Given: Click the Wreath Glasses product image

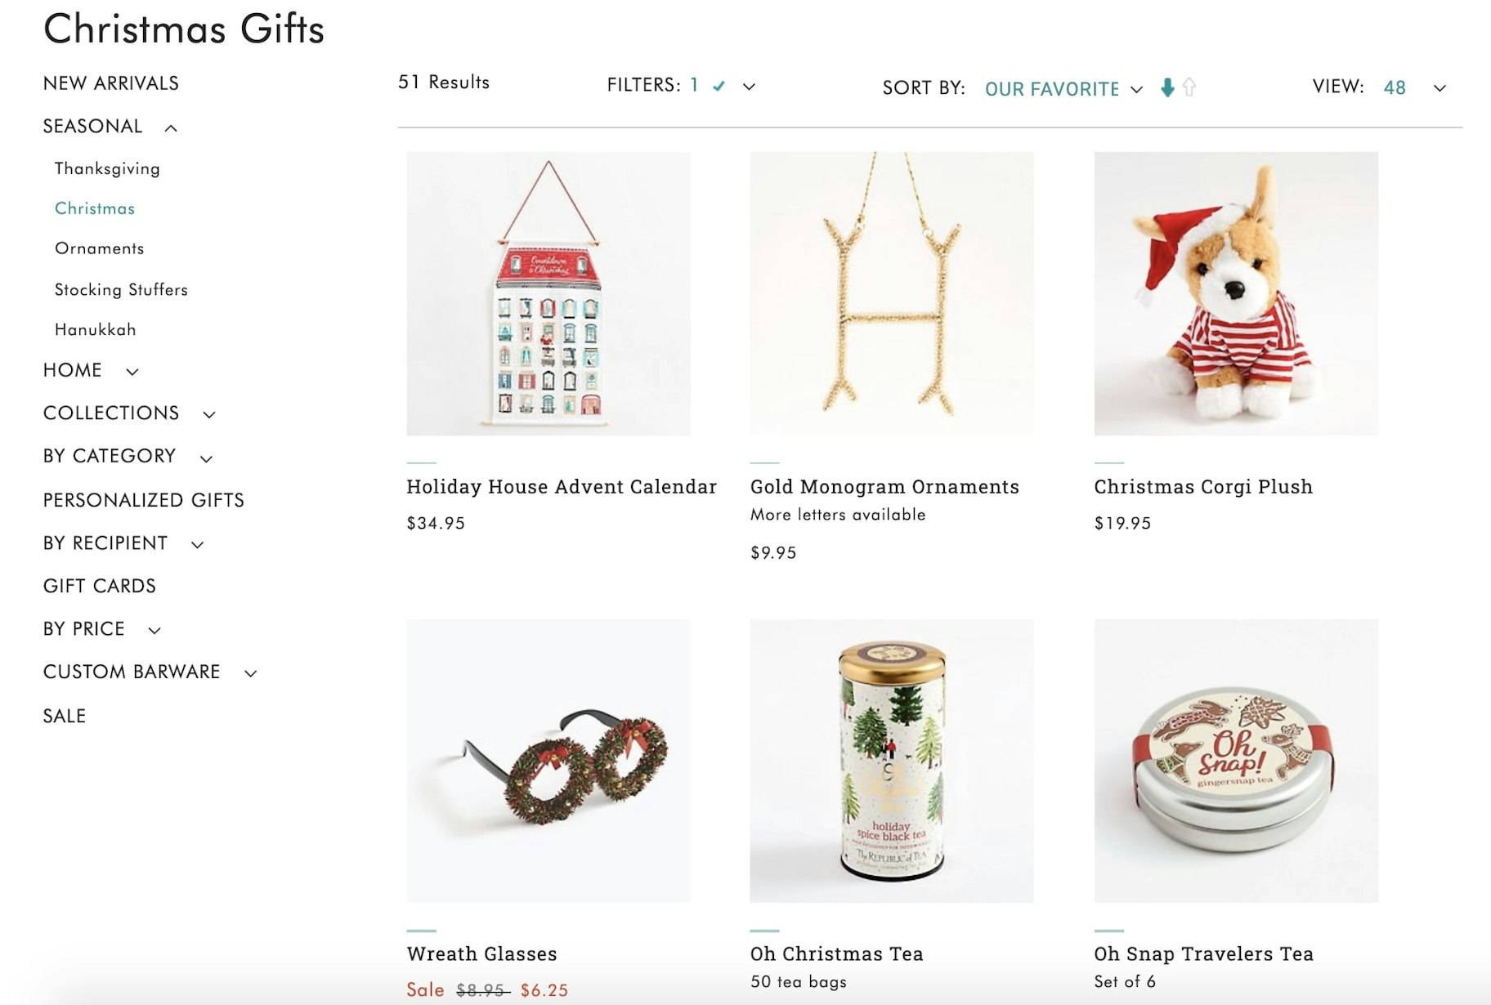Looking at the screenshot, I should click(548, 761).
